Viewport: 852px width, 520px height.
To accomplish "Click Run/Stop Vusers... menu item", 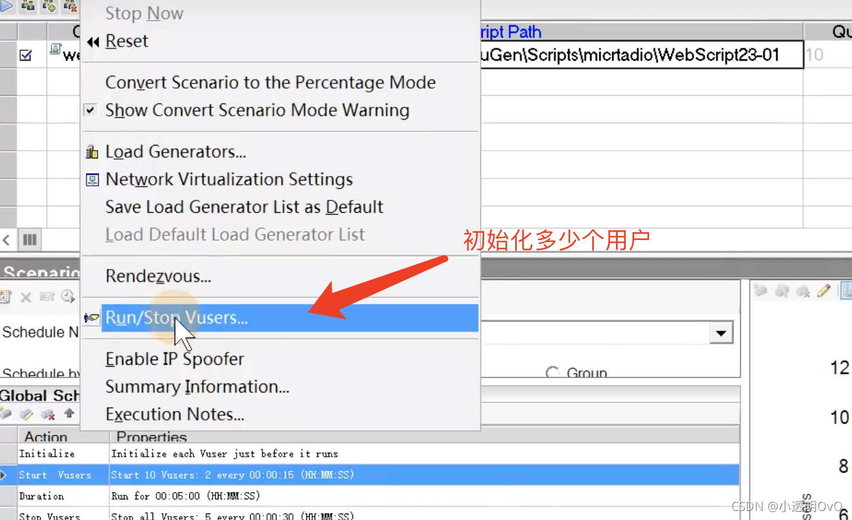I will [x=290, y=318].
